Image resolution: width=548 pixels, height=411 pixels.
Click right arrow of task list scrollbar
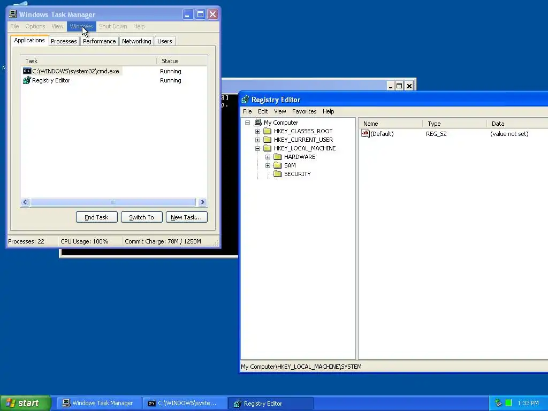(x=202, y=202)
